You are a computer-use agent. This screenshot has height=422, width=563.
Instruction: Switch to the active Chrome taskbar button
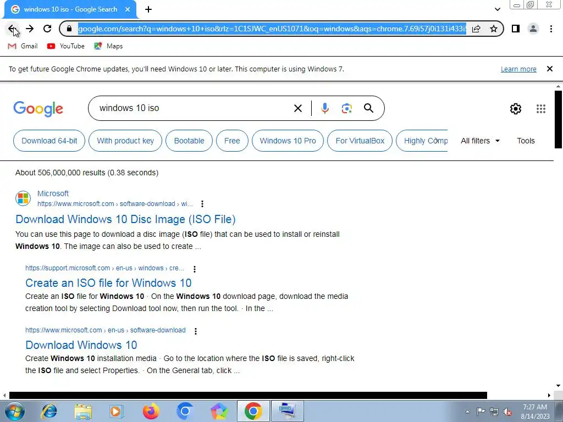(253, 411)
